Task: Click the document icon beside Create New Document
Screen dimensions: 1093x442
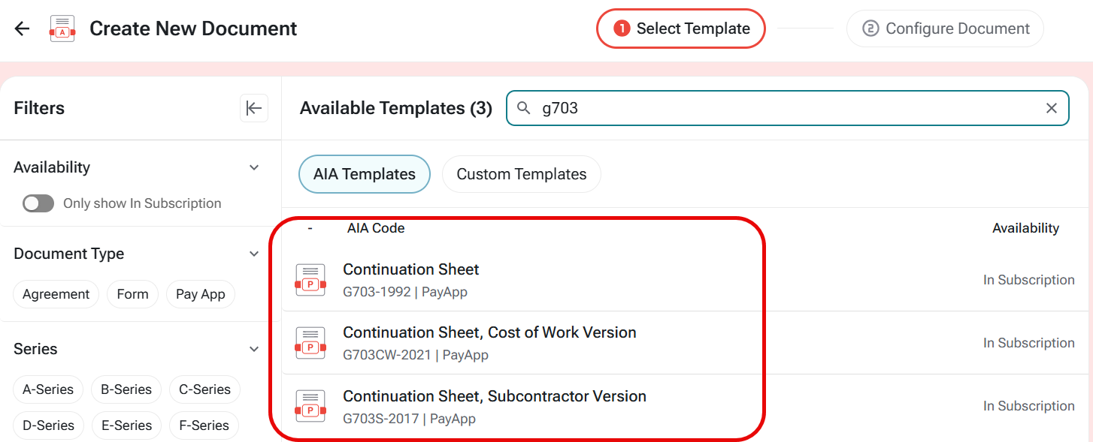Action: click(62, 29)
